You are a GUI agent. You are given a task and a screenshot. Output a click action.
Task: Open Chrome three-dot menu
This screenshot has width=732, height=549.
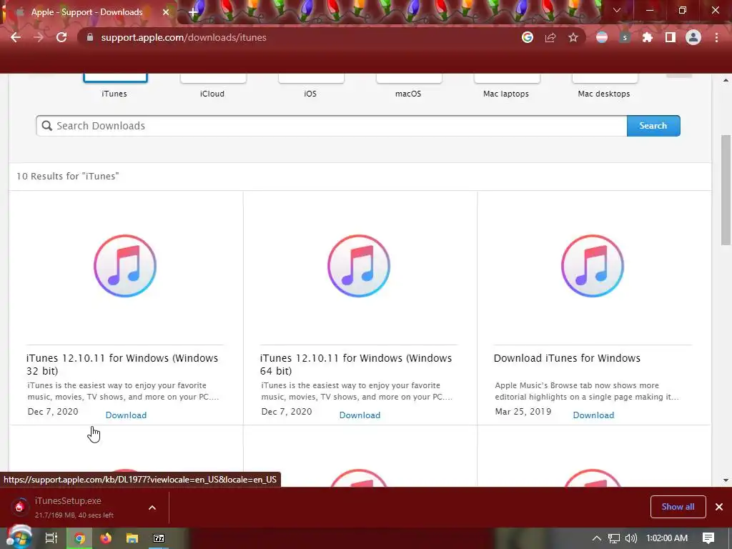pyautogui.click(x=716, y=37)
